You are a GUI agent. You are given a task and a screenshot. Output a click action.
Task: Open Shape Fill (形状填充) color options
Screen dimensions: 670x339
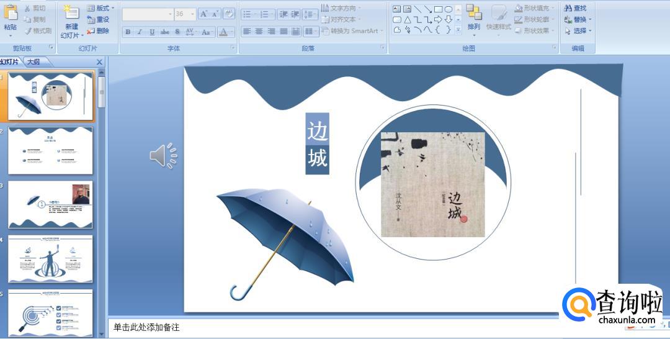535,8
